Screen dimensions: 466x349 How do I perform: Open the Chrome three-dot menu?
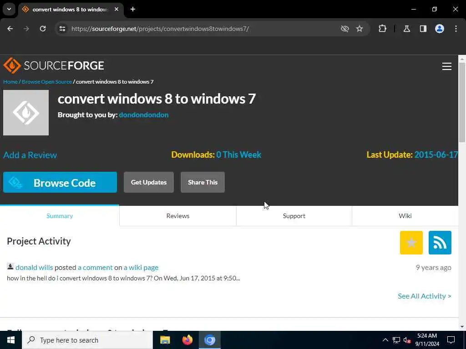click(x=456, y=29)
